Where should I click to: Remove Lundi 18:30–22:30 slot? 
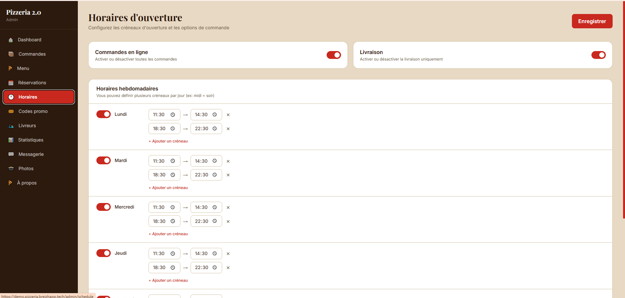[228, 129]
